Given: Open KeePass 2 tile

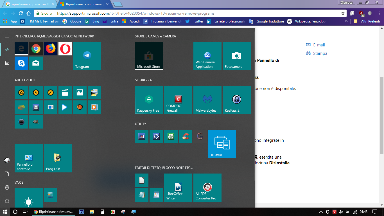Looking at the screenshot, I should (x=237, y=100).
